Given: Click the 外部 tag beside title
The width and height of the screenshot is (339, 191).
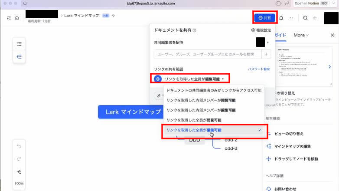Looking at the screenshot, I should tap(106, 16).
